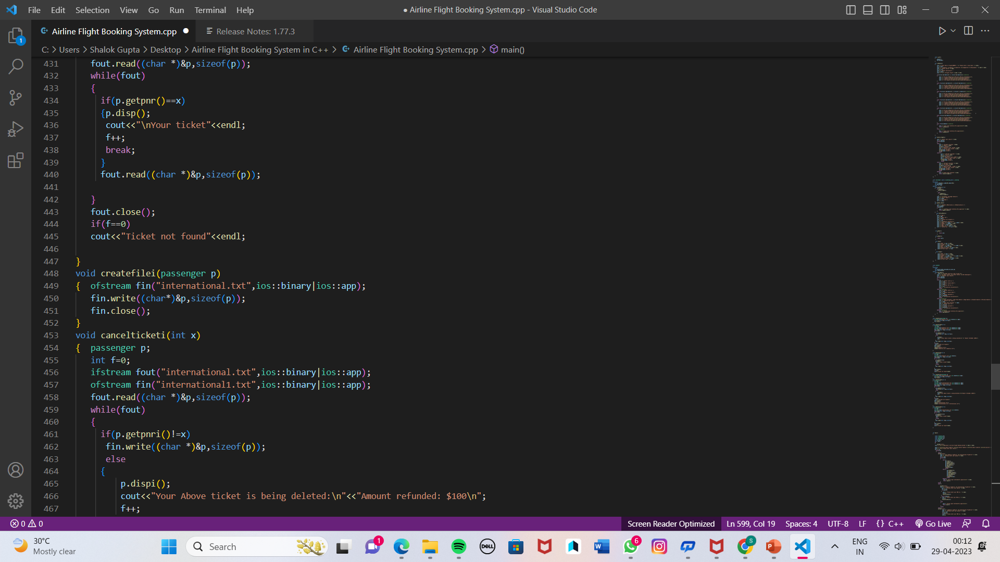The width and height of the screenshot is (1000, 562).
Task: Open the Explorer view in activity bar
Action: [16, 35]
